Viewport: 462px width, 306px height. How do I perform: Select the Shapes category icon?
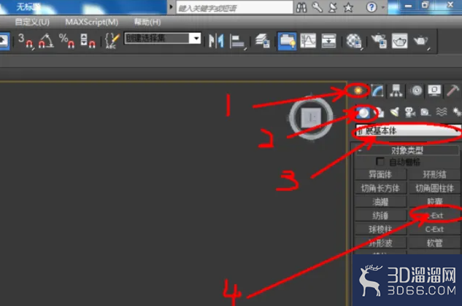point(380,112)
